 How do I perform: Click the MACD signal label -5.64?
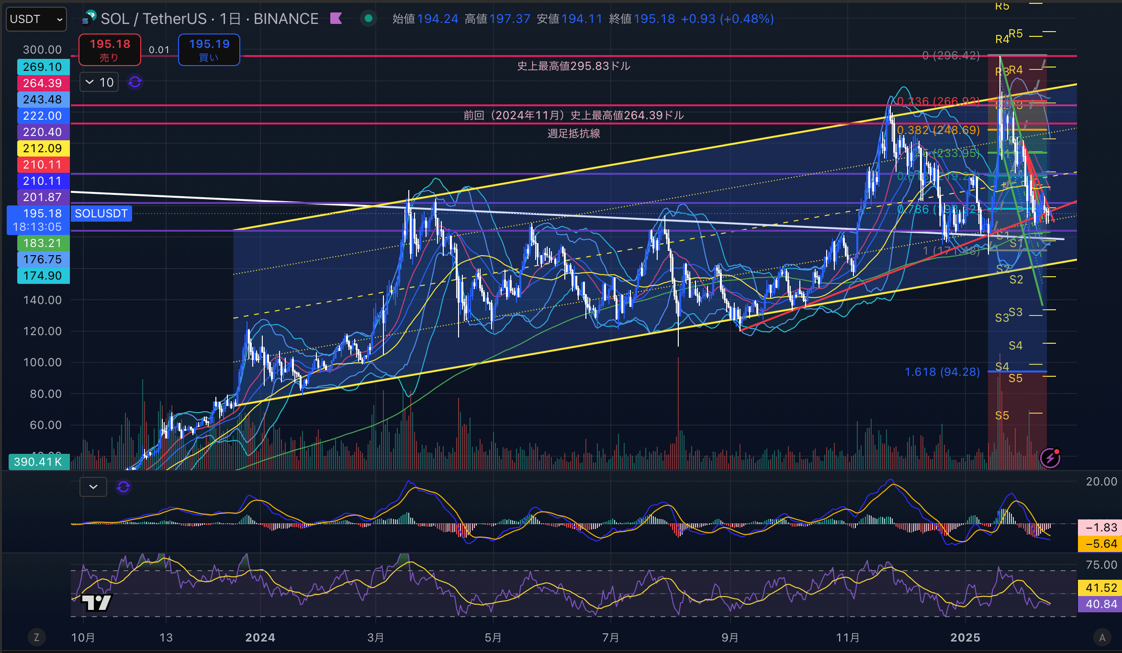1100,544
